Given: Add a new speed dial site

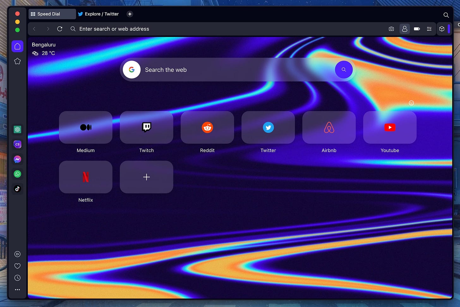Looking at the screenshot, I should (147, 177).
